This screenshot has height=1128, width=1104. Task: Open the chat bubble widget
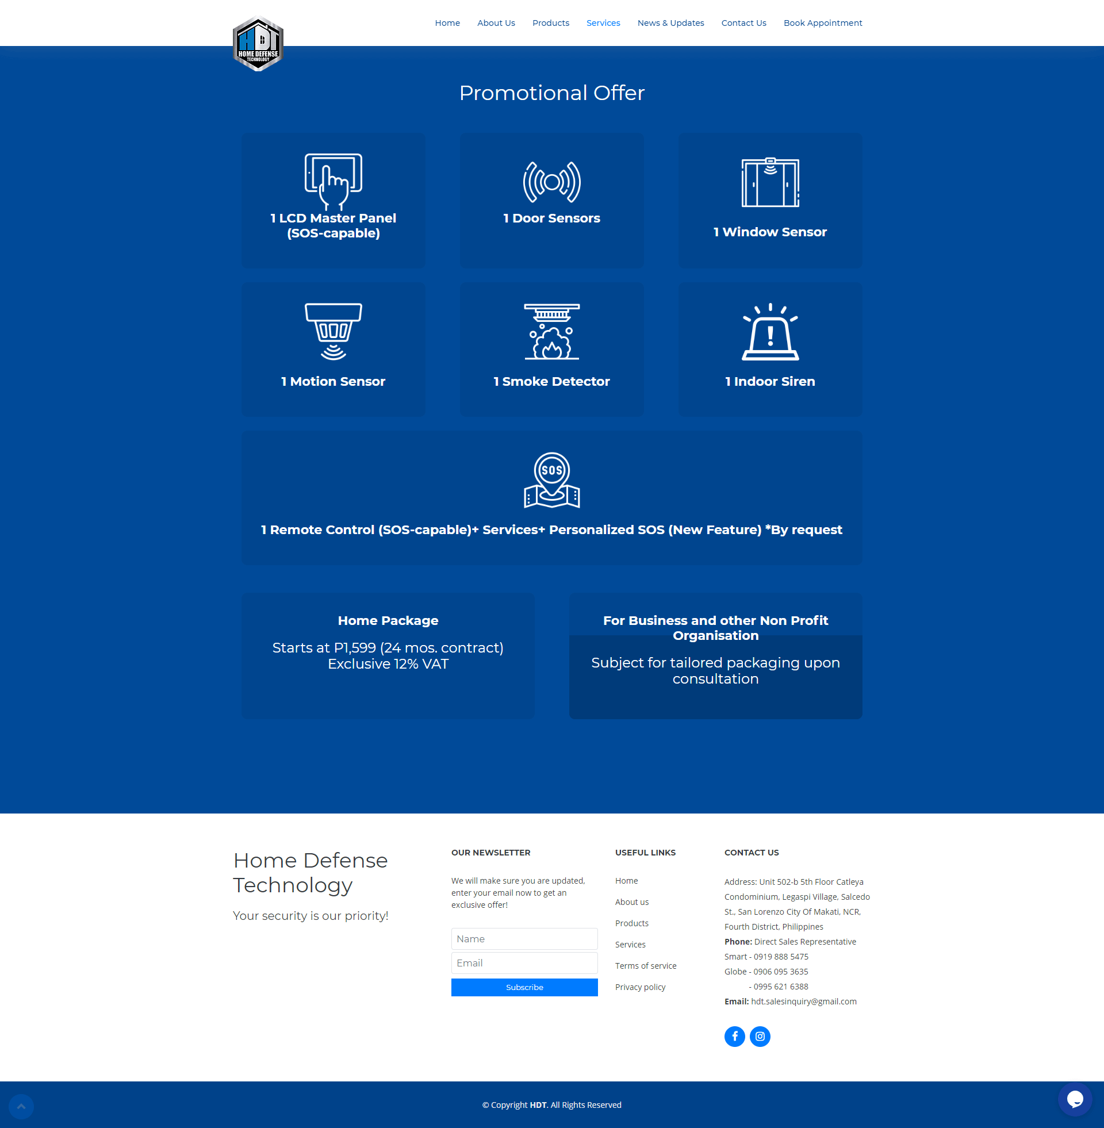click(1075, 1099)
